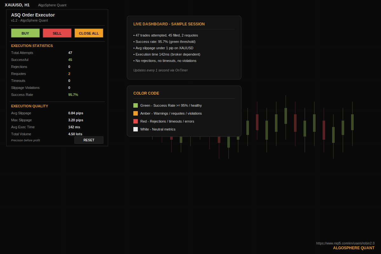Viewport: 381px width, 254px height.
Task: Click the amber color code swatch
Action: pos(136,113)
